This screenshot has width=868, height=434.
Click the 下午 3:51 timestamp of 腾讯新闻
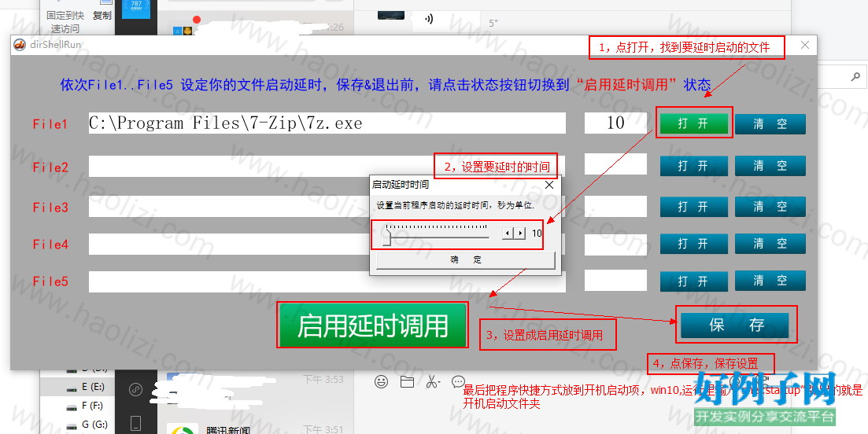(323, 429)
